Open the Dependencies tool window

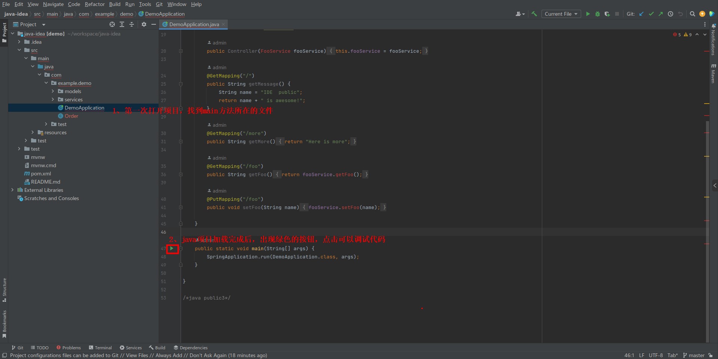pyautogui.click(x=190, y=347)
